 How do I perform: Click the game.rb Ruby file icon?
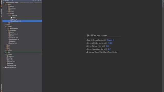pos(11,19)
